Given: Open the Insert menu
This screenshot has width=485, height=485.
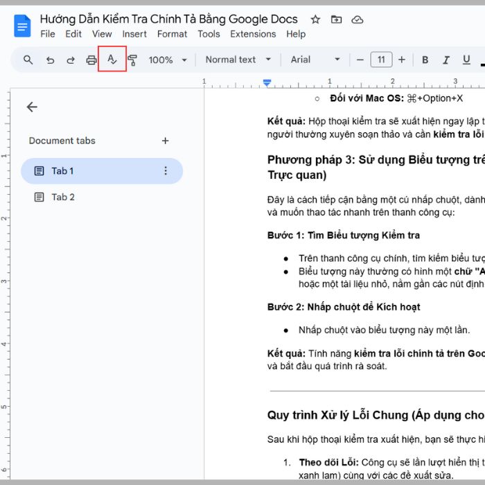Looking at the screenshot, I should 134,34.
